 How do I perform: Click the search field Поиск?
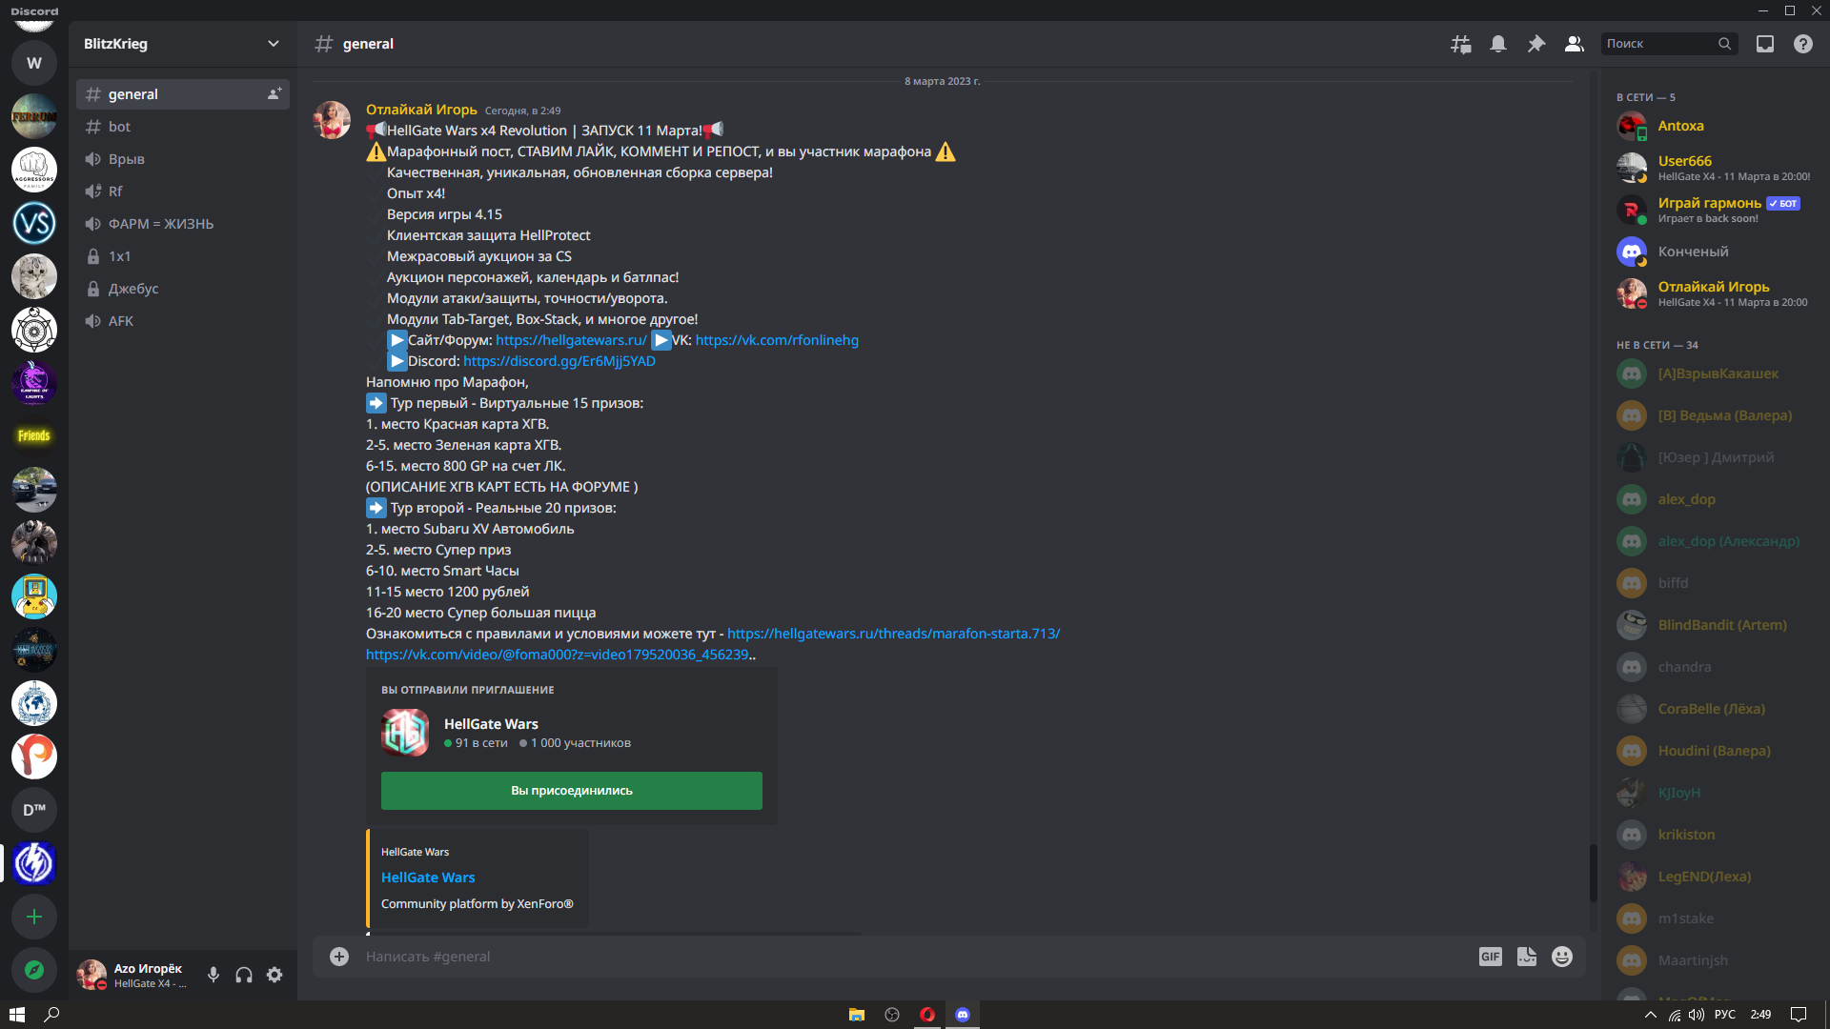(1668, 44)
